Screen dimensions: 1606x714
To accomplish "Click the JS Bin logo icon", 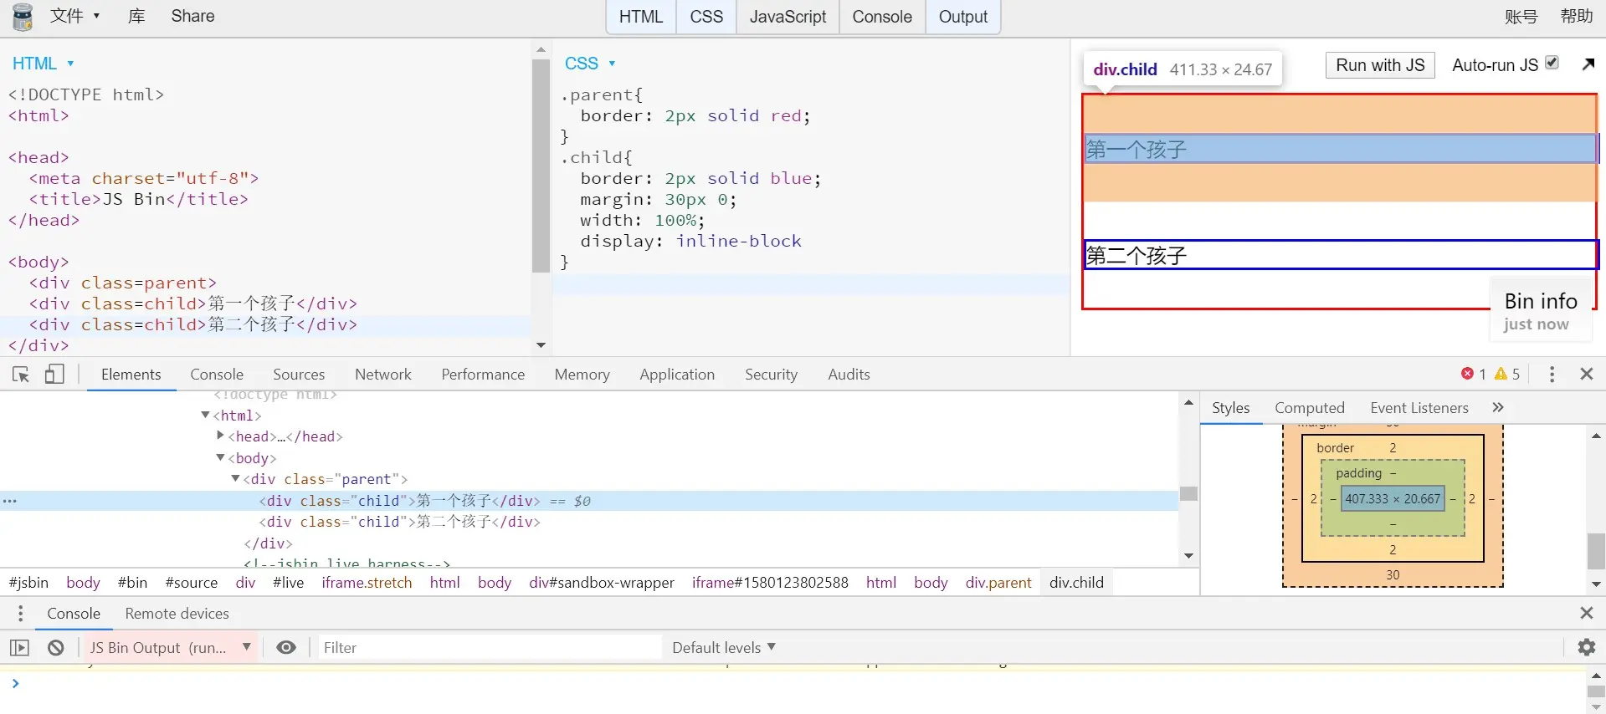I will click(23, 17).
